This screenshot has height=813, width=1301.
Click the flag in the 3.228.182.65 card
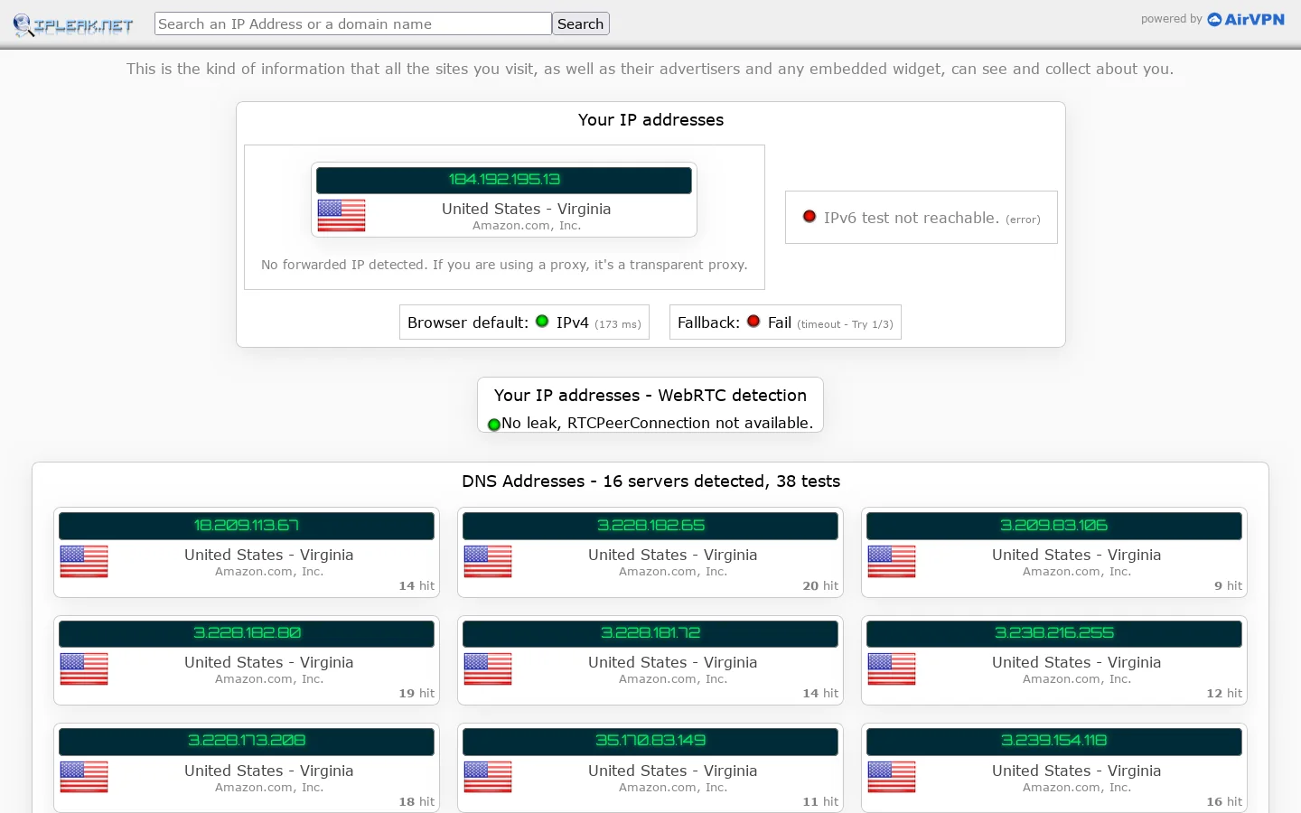point(488,561)
